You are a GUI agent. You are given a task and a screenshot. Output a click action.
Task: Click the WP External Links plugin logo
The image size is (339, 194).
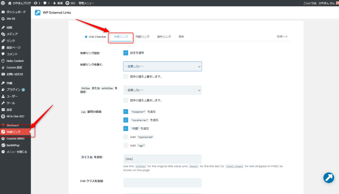(x=38, y=13)
